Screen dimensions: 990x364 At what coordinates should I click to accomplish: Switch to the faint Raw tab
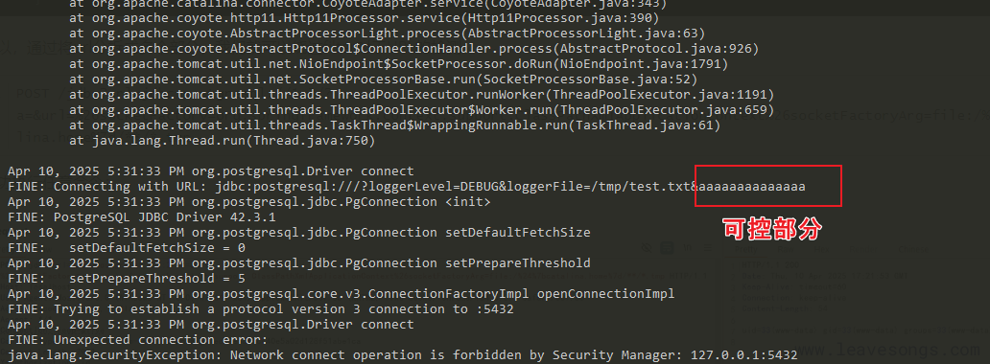(x=786, y=249)
